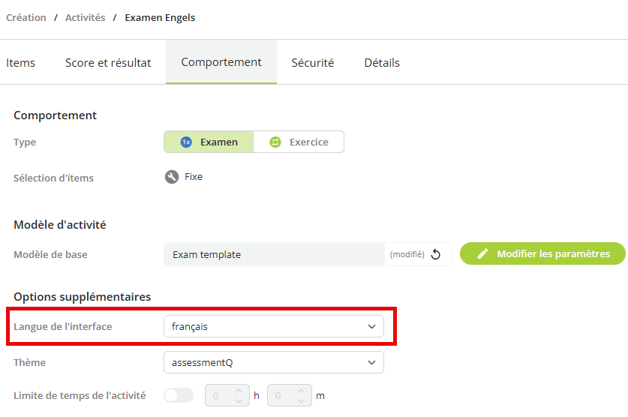628x417 pixels.
Task: Open the Détails tab
Action: coord(382,62)
